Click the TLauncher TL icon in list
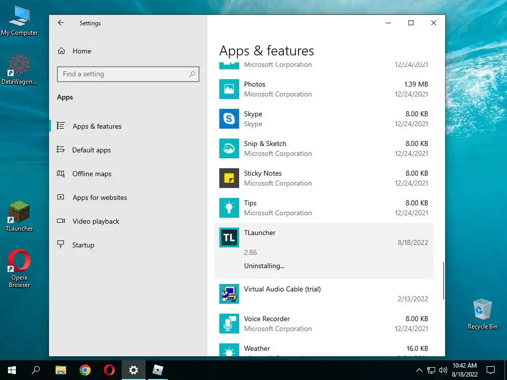507x380 pixels. tap(229, 237)
